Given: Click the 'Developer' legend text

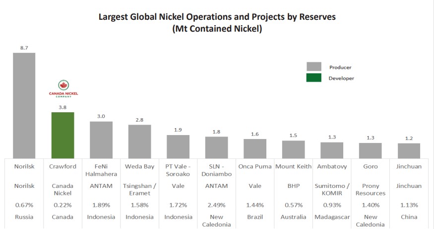Looking at the screenshot, I should click(342, 78).
